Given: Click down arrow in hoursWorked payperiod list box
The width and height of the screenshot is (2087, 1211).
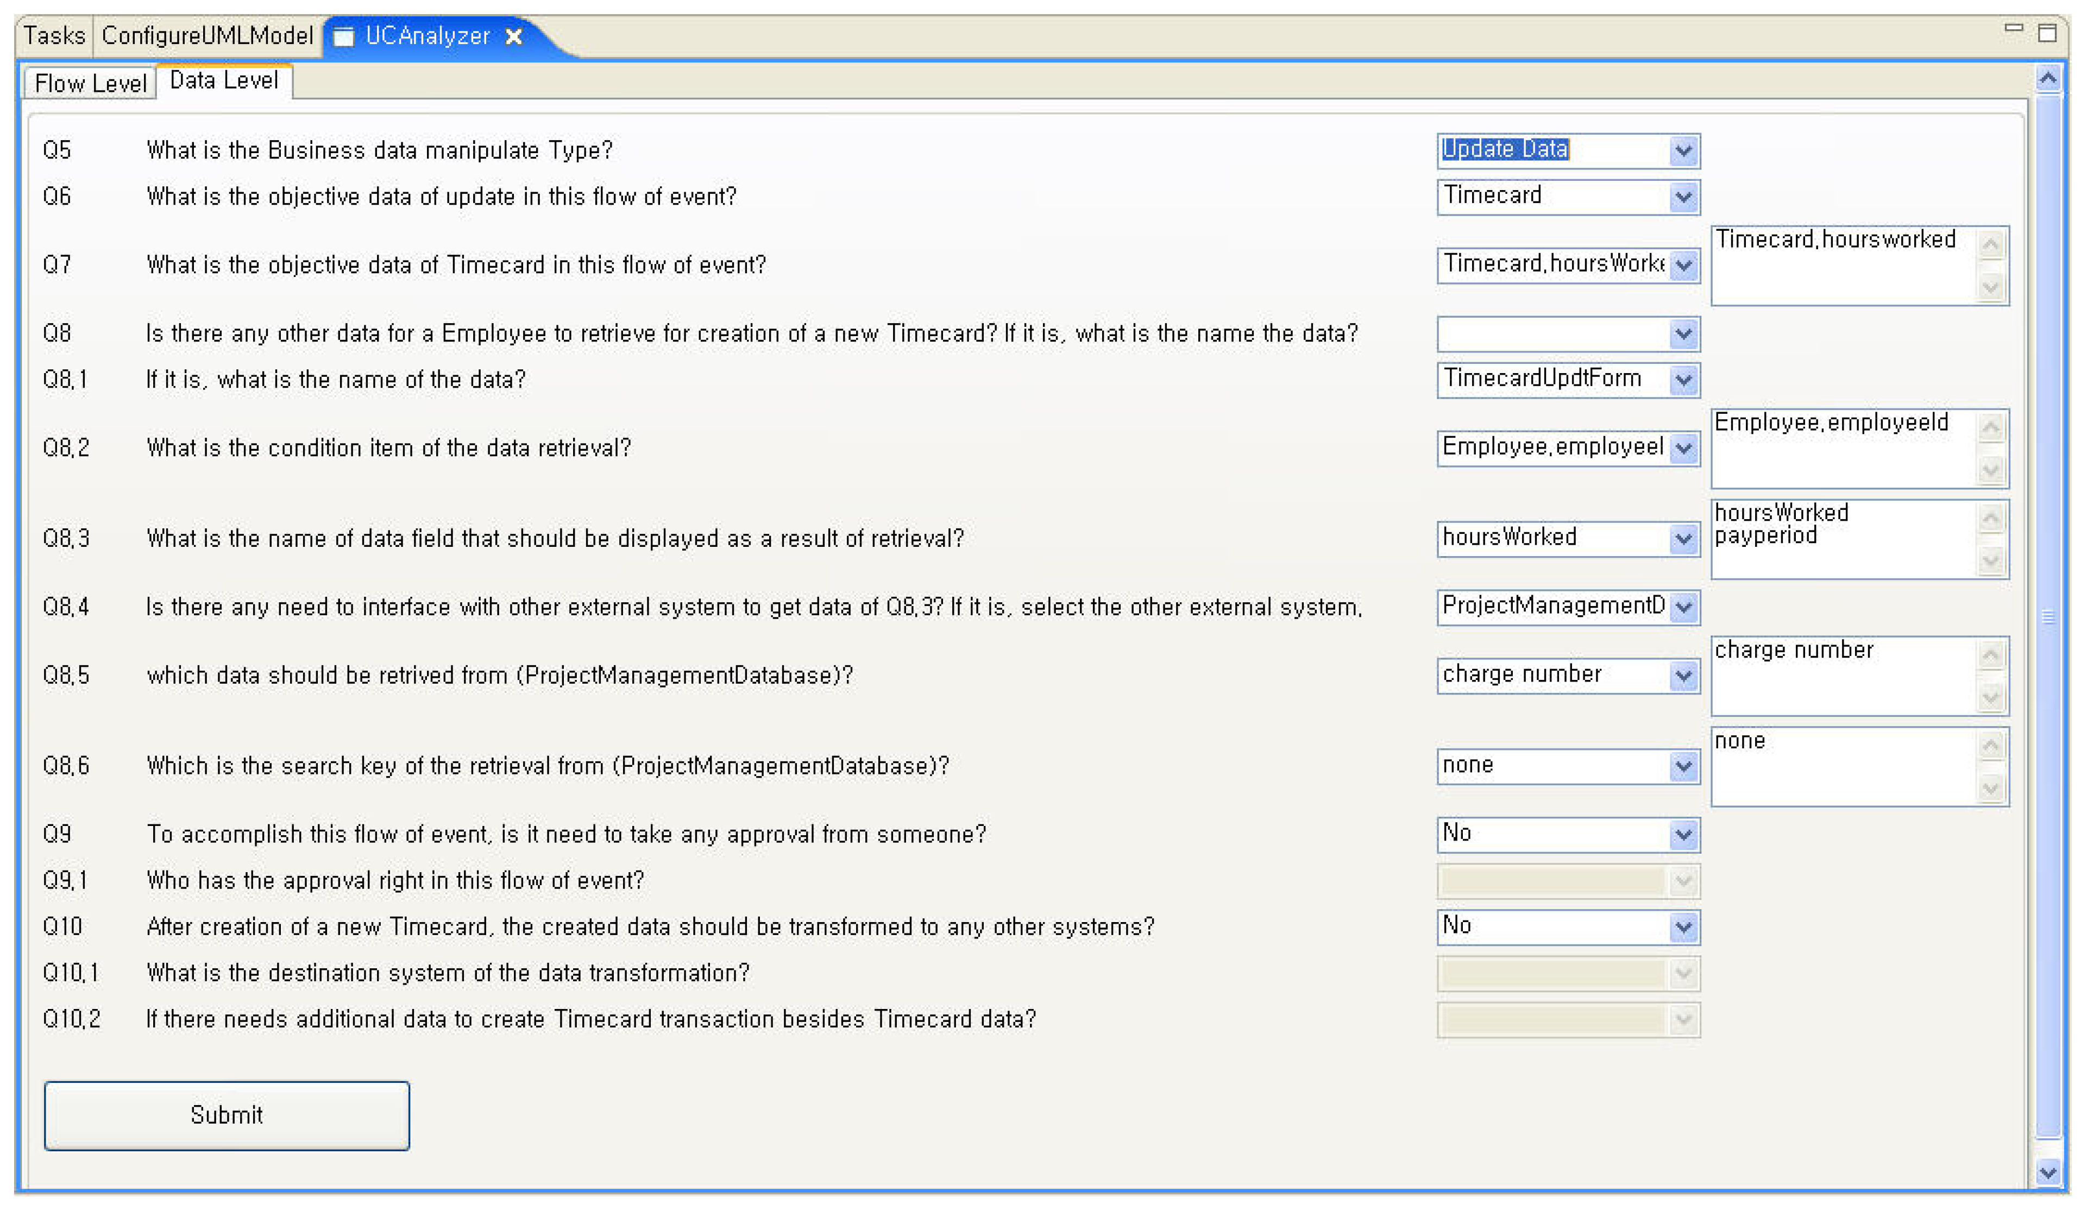Looking at the screenshot, I should pyautogui.click(x=1990, y=560).
